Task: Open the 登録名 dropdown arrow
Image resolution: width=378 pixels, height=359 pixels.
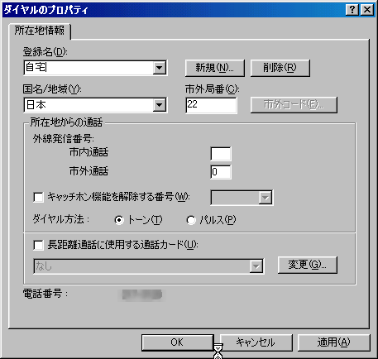Action: 160,68
